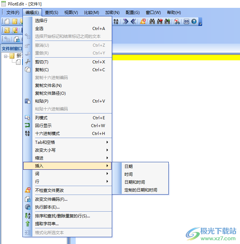The height and width of the screenshot is (244, 240).
Task: Click the New file toolbar icon
Action: (x=7, y=21)
